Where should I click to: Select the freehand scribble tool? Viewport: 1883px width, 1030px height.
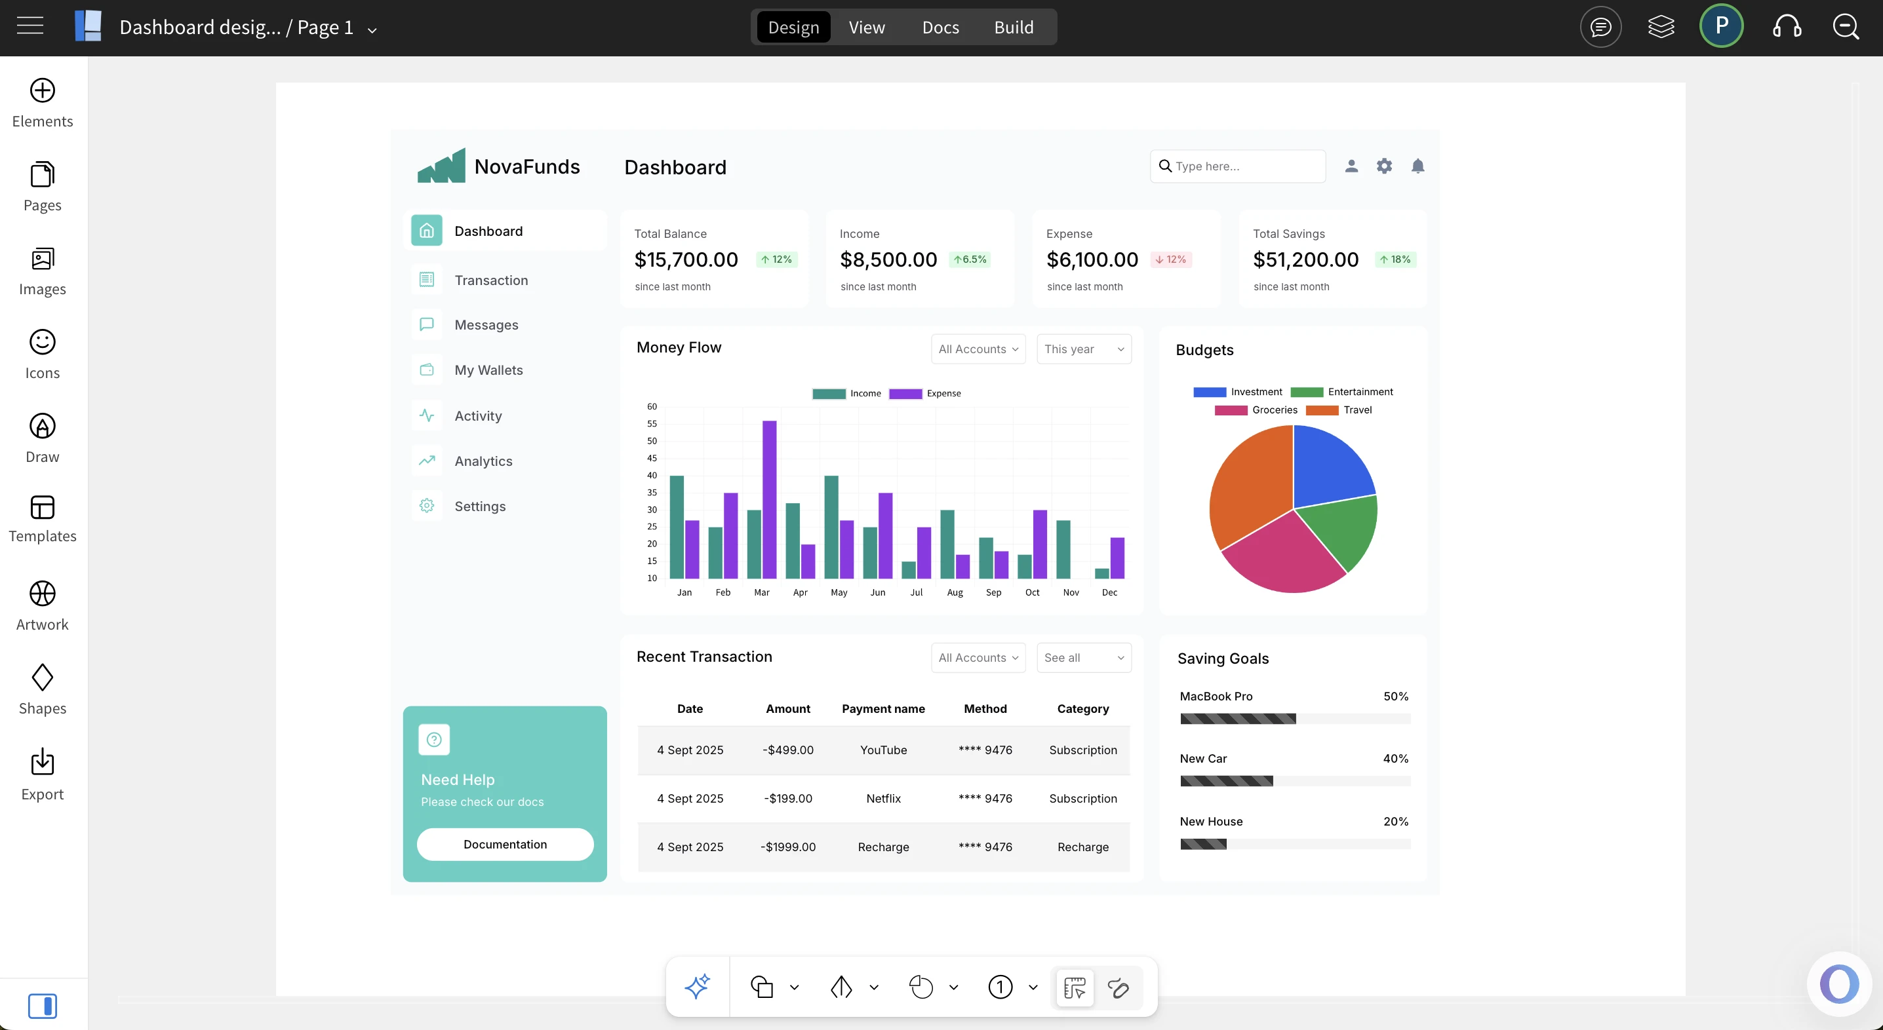coord(1119,988)
